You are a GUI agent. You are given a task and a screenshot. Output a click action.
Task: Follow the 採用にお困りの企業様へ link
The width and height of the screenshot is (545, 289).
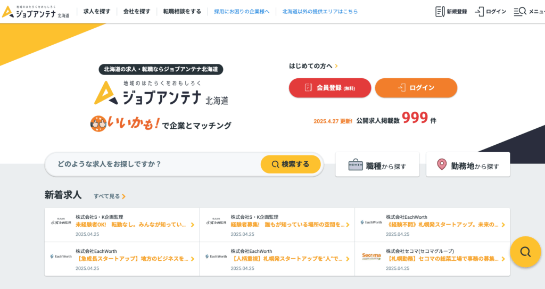[242, 12]
